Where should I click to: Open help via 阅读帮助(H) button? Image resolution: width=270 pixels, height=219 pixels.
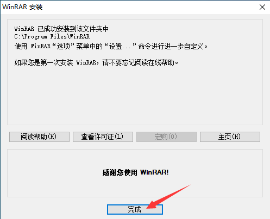pyautogui.click(x=39, y=137)
